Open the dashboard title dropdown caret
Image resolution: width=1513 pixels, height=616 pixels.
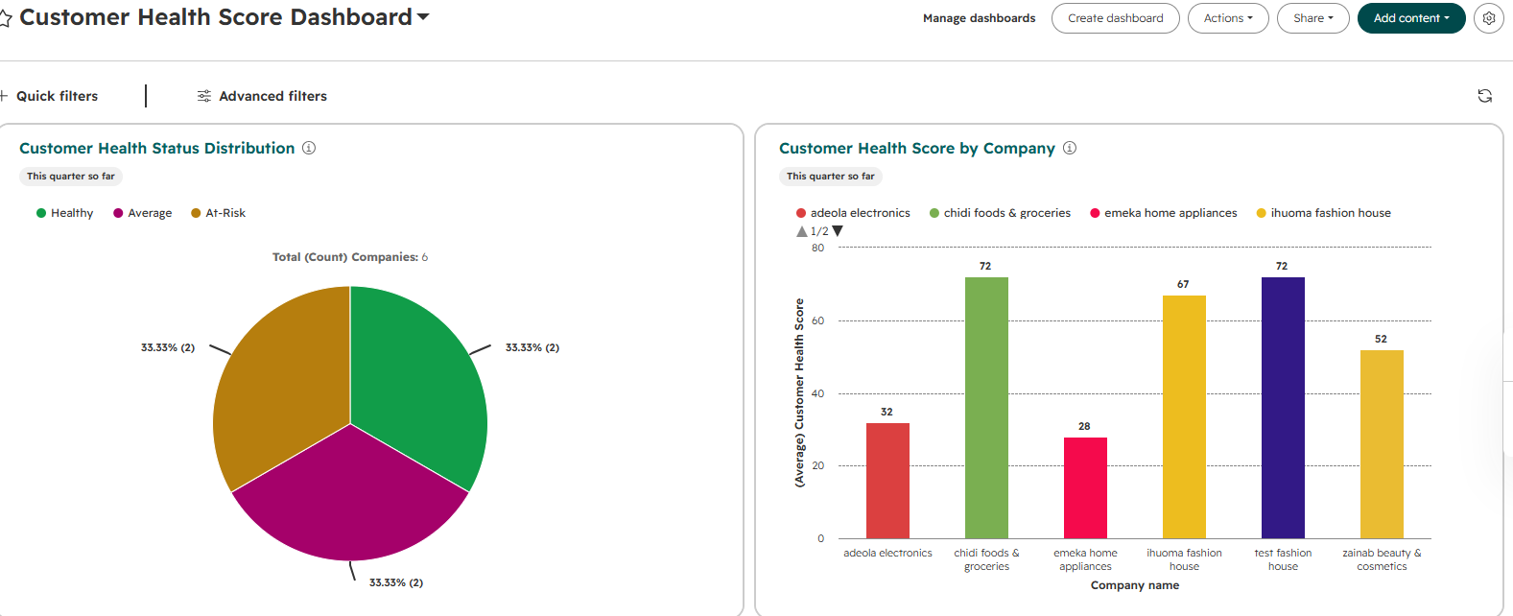click(423, 17)
